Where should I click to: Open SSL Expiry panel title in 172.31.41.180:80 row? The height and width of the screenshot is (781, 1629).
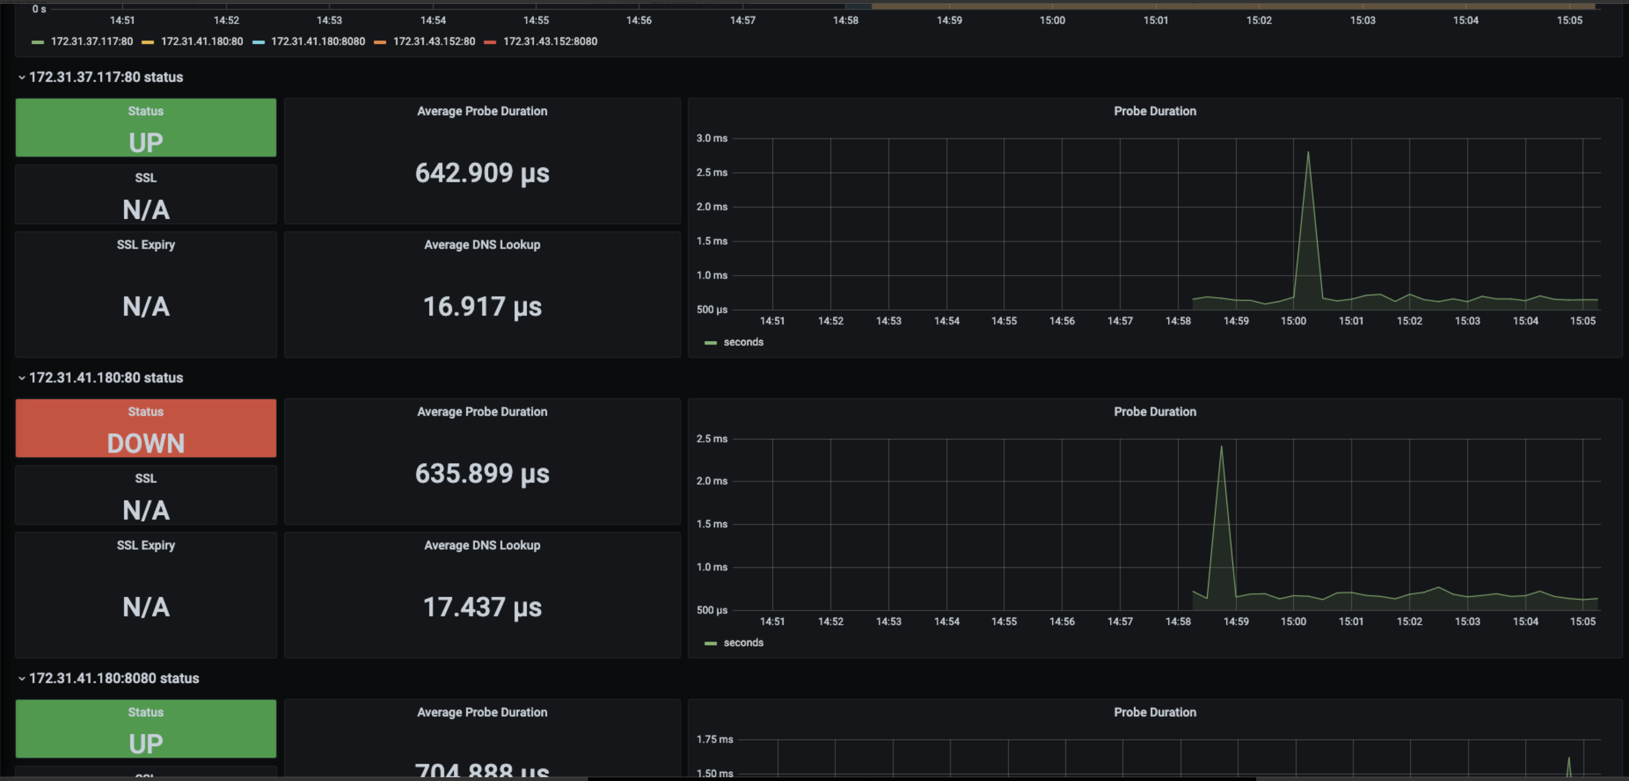pos(145,546)
